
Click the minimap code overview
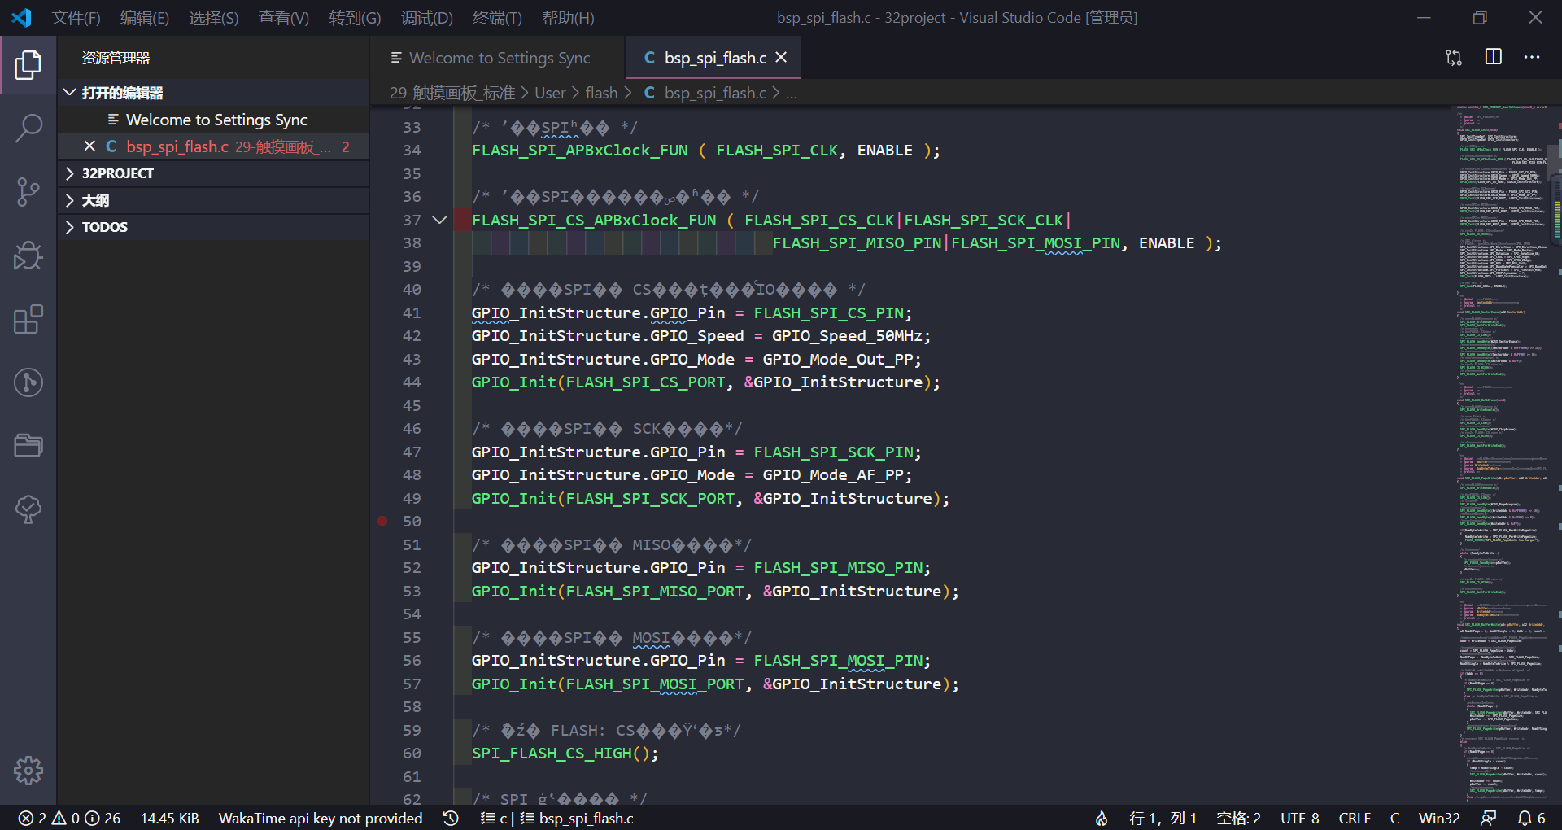click(x=1501, y=456)
